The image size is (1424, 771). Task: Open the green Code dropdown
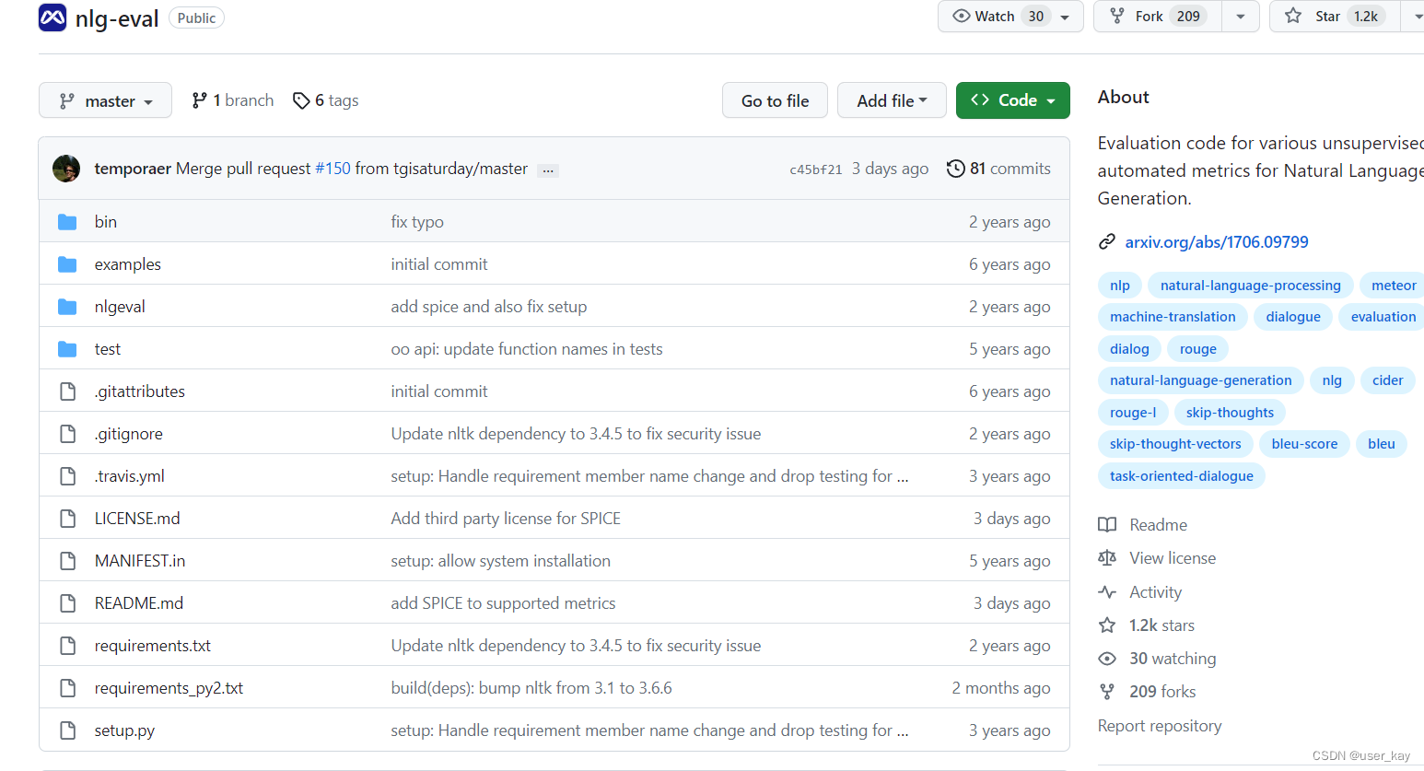tap(1013, 100)
